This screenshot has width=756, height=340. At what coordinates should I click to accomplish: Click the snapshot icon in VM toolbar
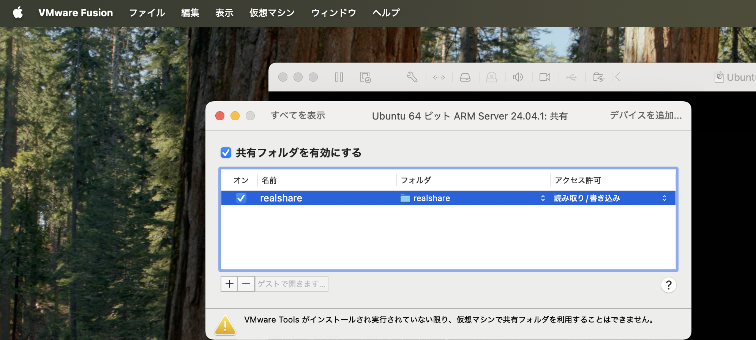[365, 77]
